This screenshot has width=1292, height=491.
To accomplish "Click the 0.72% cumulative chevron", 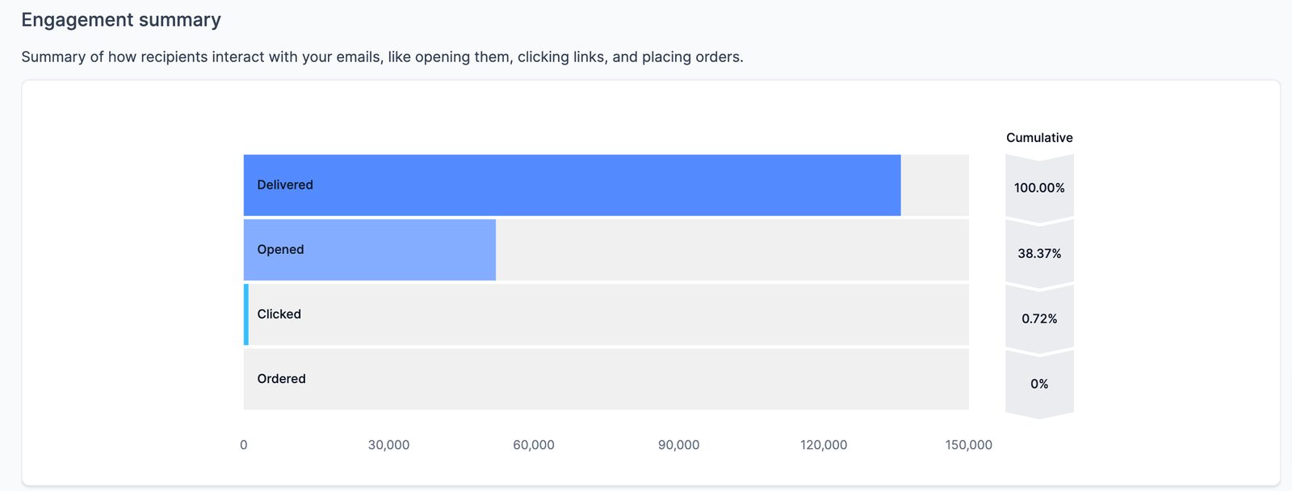I will pyautogui.click(x=1039, y=318).
